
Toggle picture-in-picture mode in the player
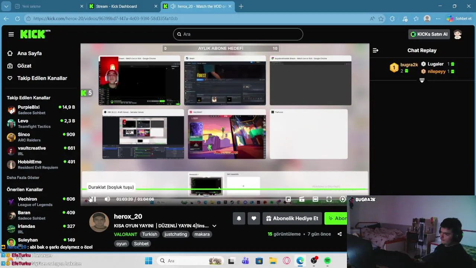[x=288, y=199]
